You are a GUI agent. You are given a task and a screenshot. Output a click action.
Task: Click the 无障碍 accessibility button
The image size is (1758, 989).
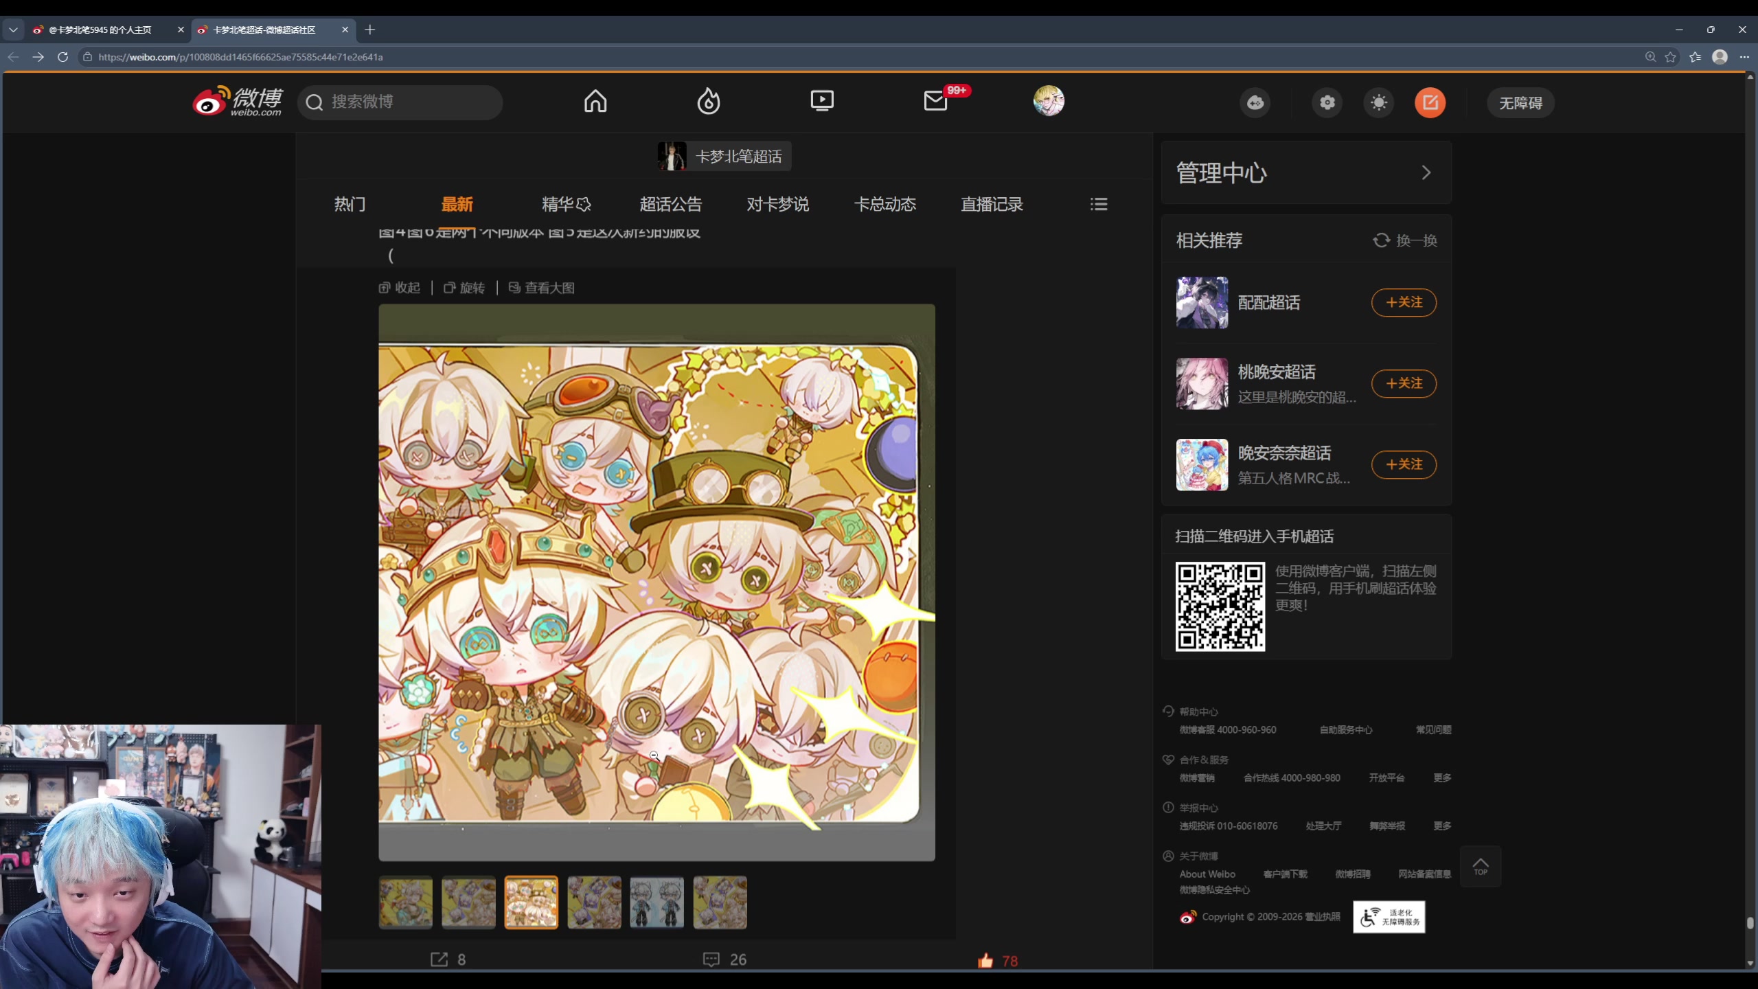pos(1520,103)
